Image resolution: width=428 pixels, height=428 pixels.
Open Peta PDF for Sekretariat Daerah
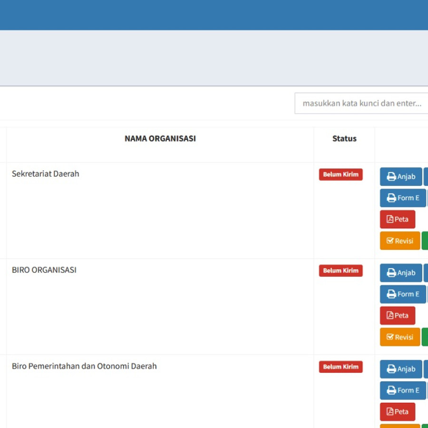[x=398, y=219]
